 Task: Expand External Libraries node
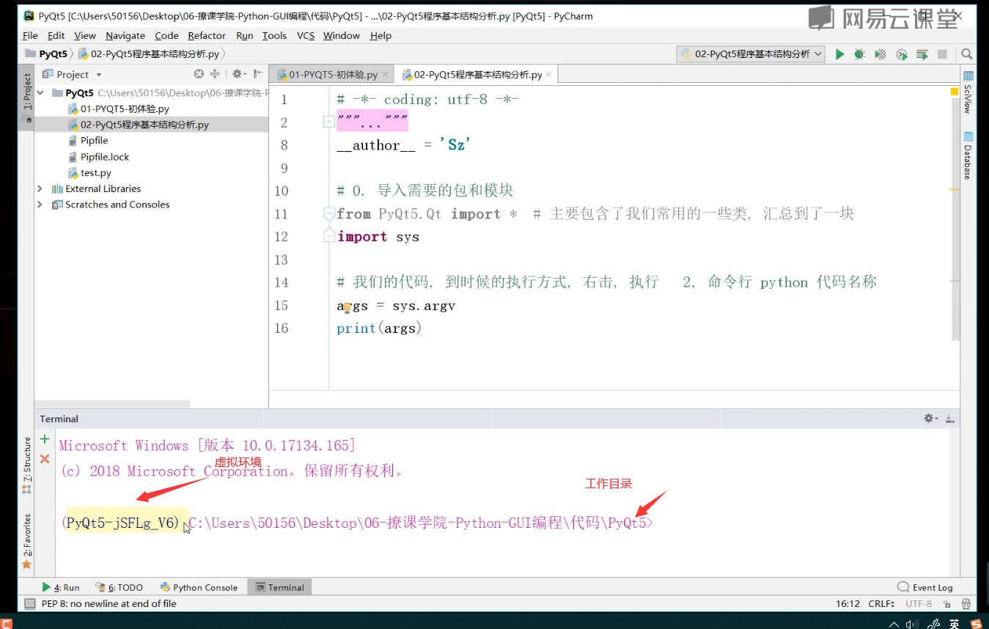40,188
